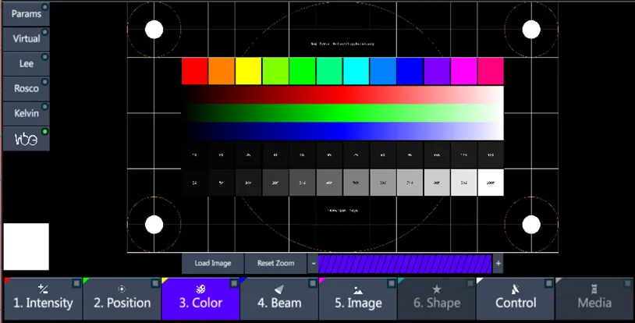The image size is (635, 323).
Task: Open the Control tab
Action: pos(515,299)
